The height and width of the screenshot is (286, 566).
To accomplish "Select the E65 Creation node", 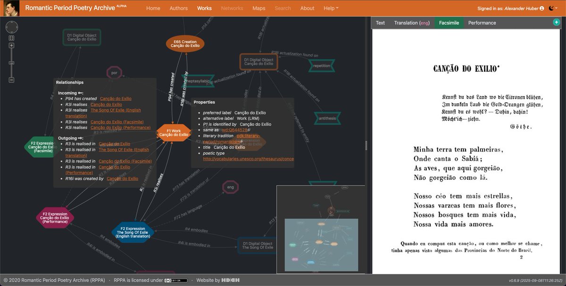I will (x=185, y=43).
